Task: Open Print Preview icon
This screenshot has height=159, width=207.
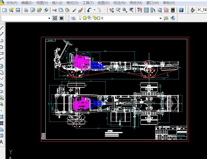Action: pyautogui.click(x=32, y=10)
